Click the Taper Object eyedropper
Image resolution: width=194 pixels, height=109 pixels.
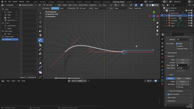(188, 65)
